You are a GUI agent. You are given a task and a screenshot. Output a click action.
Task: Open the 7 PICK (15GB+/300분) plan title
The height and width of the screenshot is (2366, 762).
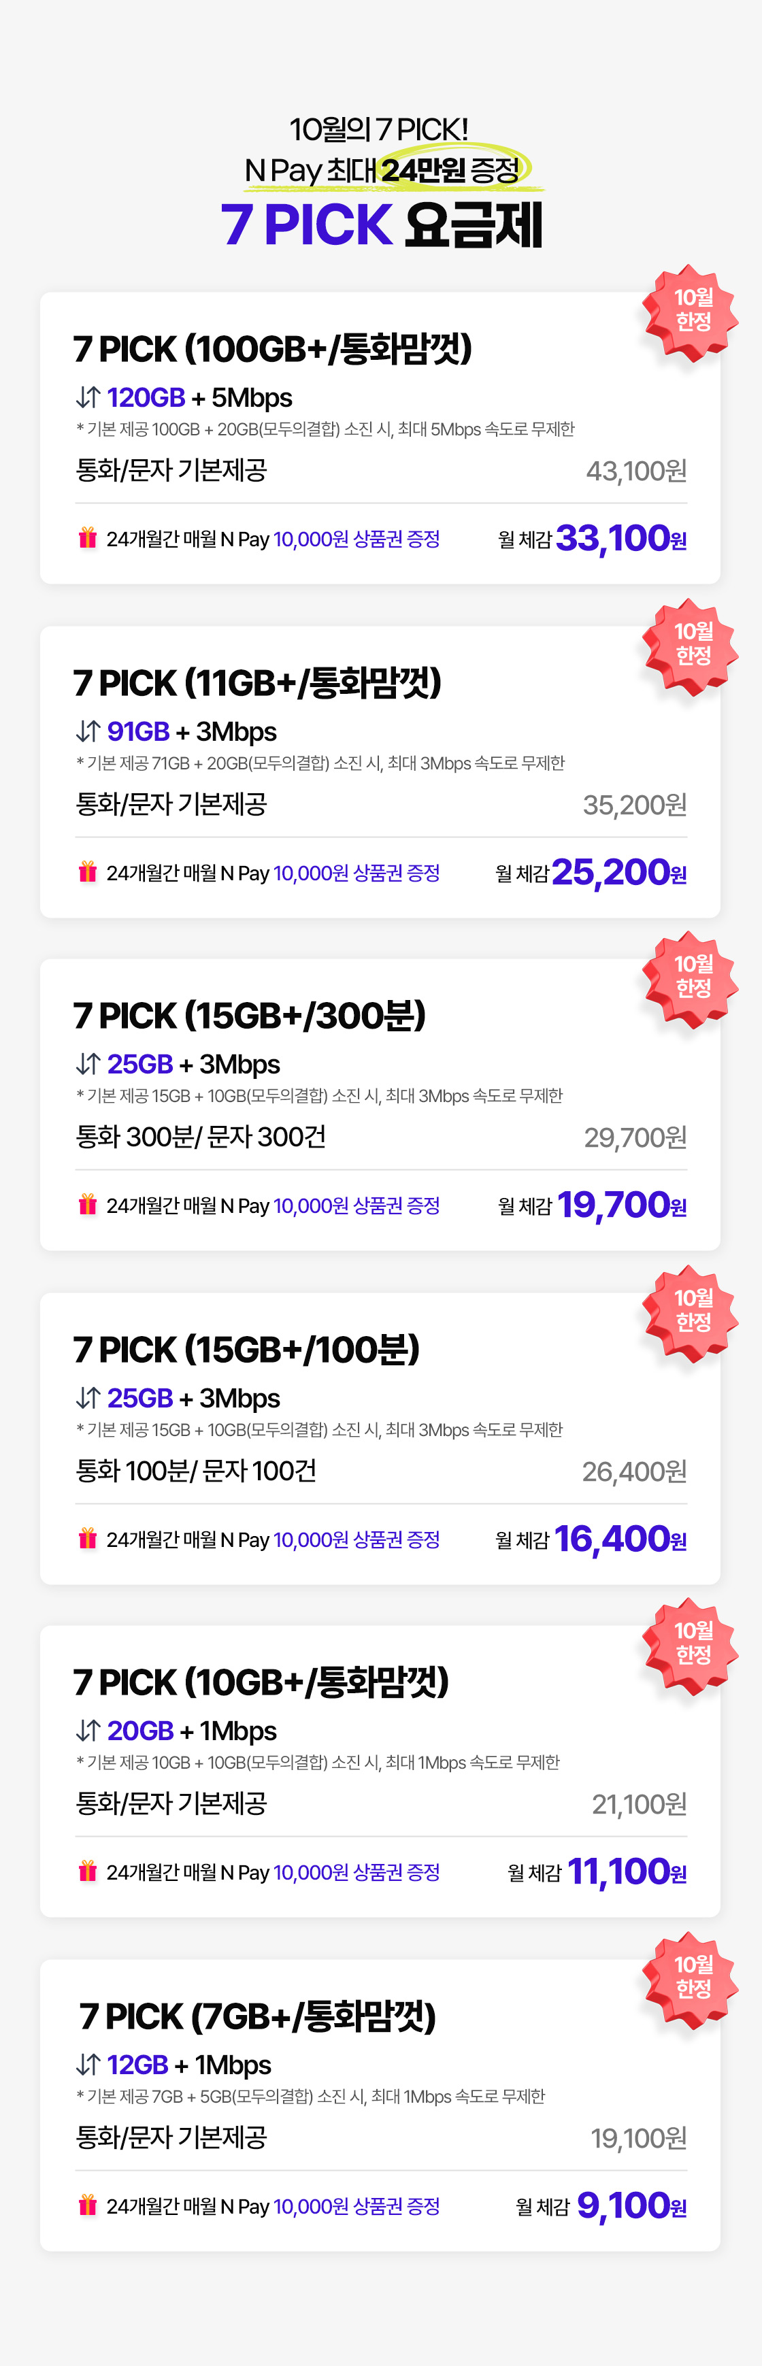250,1016
